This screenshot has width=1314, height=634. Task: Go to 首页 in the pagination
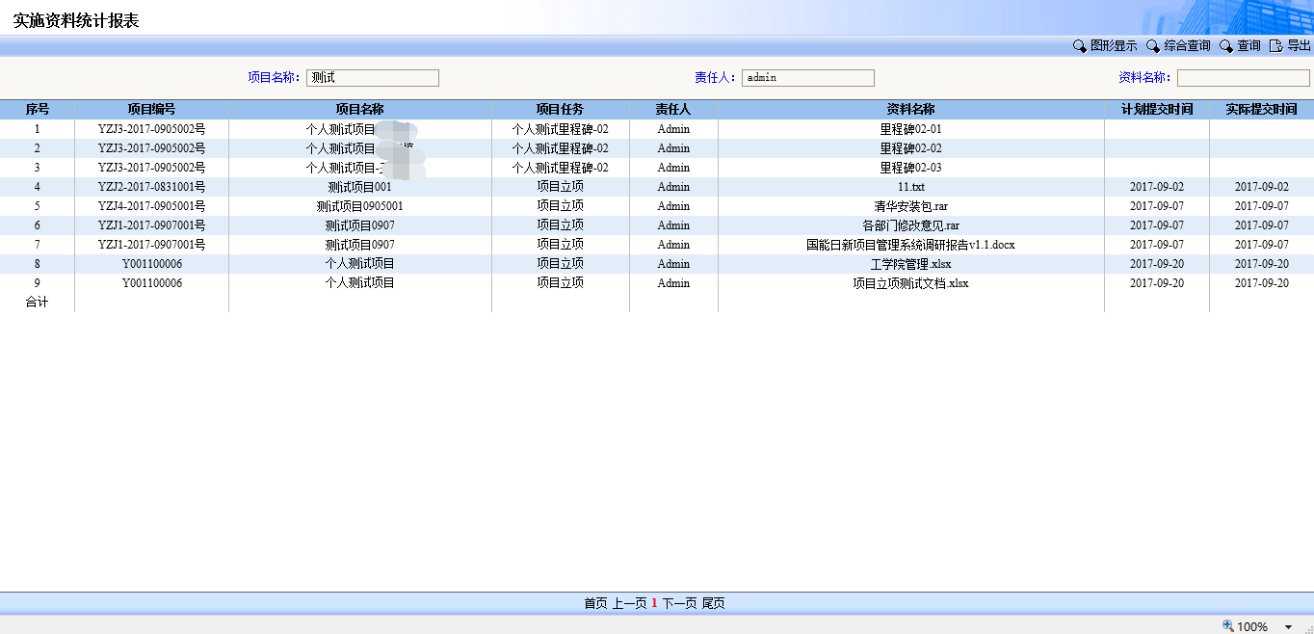point(595,603)
